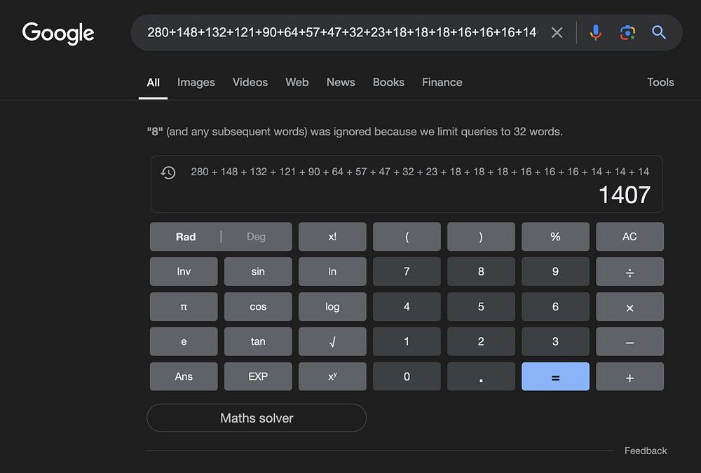Viewport: 701px width, 473px height.
Task: Click digit 6 on the keypad
Action: [x=555, y=307]
